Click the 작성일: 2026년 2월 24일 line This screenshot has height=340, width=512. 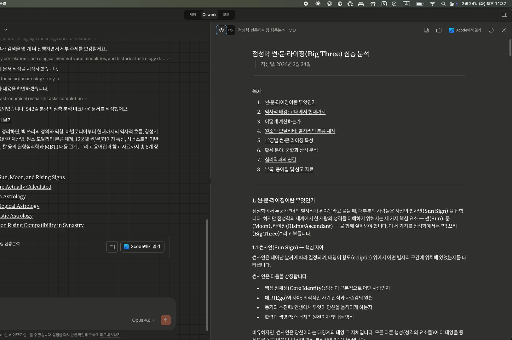point(286,64)
